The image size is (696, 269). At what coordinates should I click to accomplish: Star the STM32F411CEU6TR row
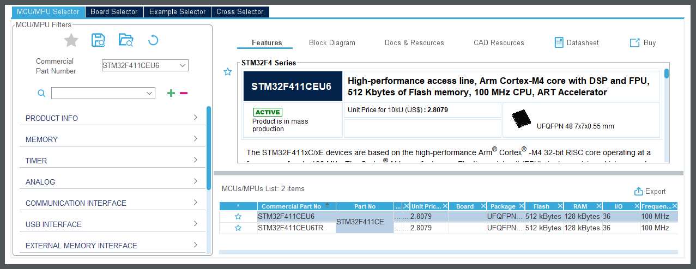tap(238, 228)
